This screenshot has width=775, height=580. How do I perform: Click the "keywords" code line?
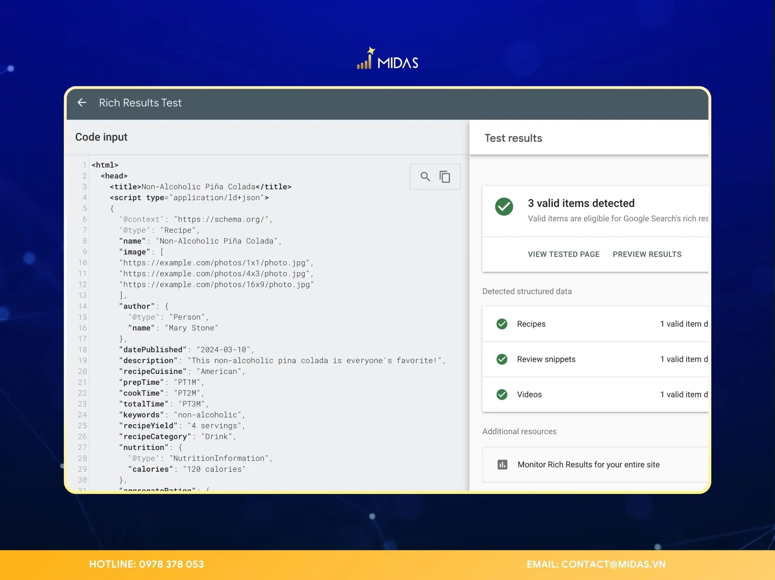[182, 415]
